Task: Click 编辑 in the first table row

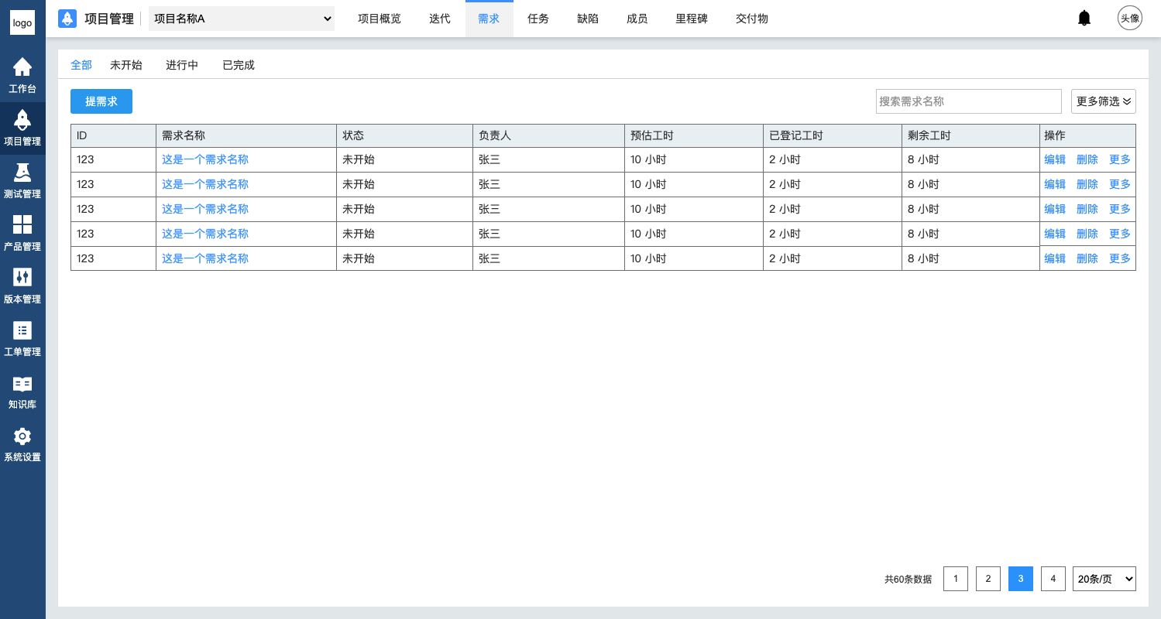Action: pos(1055,159)
